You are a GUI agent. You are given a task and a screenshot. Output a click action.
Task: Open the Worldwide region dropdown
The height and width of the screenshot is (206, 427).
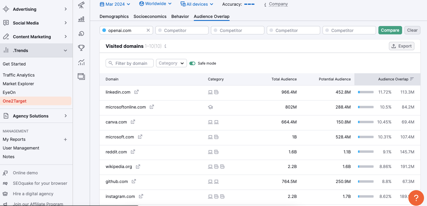[x=155, y=4]
